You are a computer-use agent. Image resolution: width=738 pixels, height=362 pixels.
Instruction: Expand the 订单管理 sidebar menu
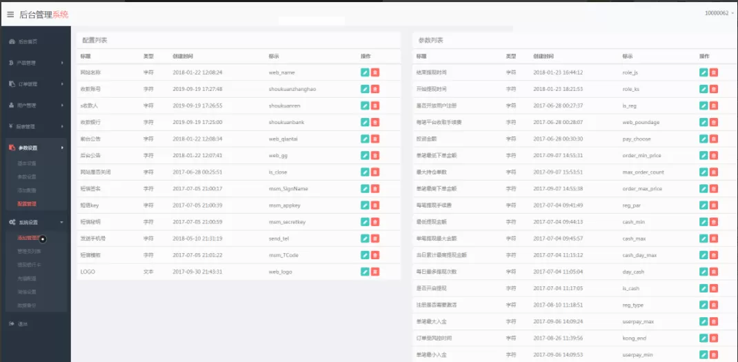coord(34,84)
